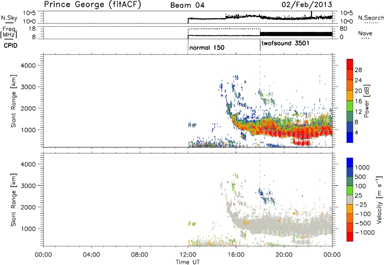Click the blue velocity scatter near 18:00 at 2700 km
This screenshot has height=265, width=384.
click(261, 192)
